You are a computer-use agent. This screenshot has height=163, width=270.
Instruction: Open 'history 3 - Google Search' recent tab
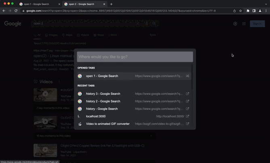(134, 94)
